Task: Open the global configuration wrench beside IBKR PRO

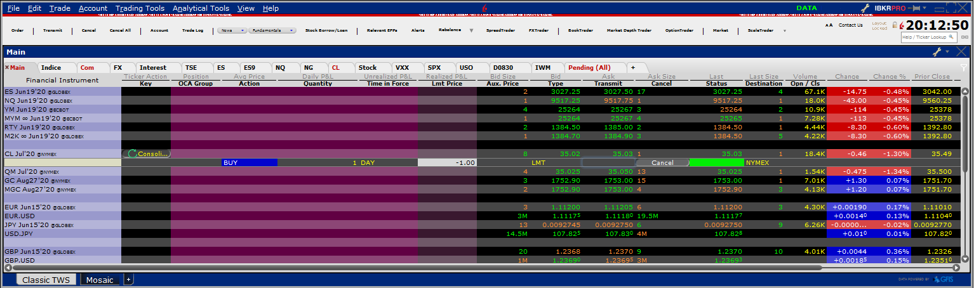Action: click(865, 8)
